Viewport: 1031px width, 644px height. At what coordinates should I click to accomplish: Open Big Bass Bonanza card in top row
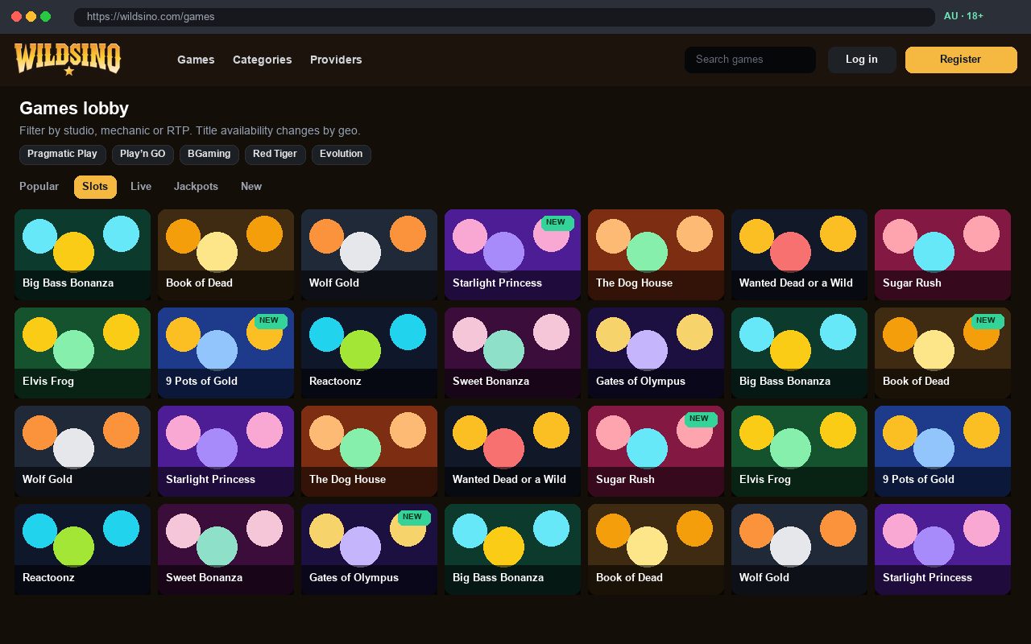tap(82, 254)
